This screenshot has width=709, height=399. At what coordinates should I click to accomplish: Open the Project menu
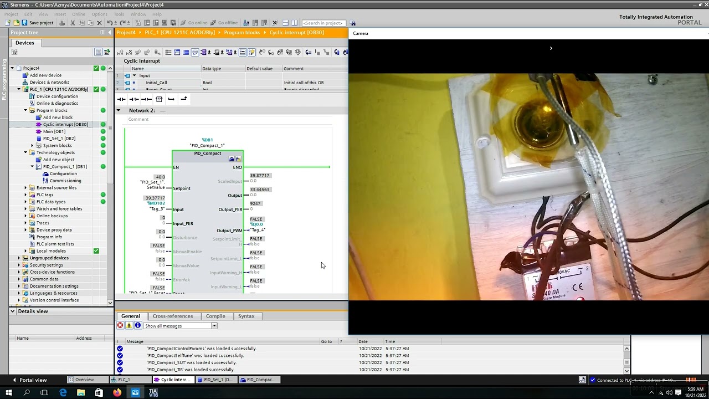(x=11, y=14)
